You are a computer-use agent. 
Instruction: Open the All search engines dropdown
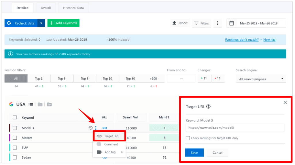[261, 79]
